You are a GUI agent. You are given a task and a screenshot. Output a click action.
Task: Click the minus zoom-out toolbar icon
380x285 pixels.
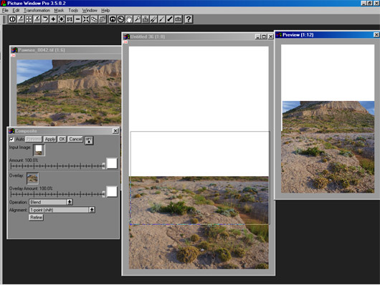[78, 19]
